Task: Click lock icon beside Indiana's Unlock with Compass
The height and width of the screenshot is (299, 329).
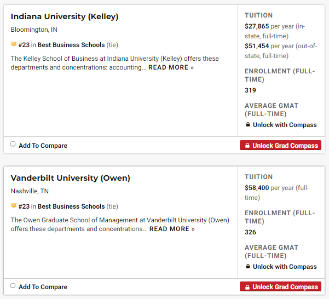Action: (x=248, y=125)
